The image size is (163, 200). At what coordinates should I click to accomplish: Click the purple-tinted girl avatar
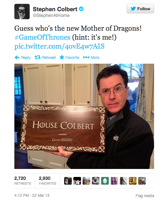pos(114,181)
